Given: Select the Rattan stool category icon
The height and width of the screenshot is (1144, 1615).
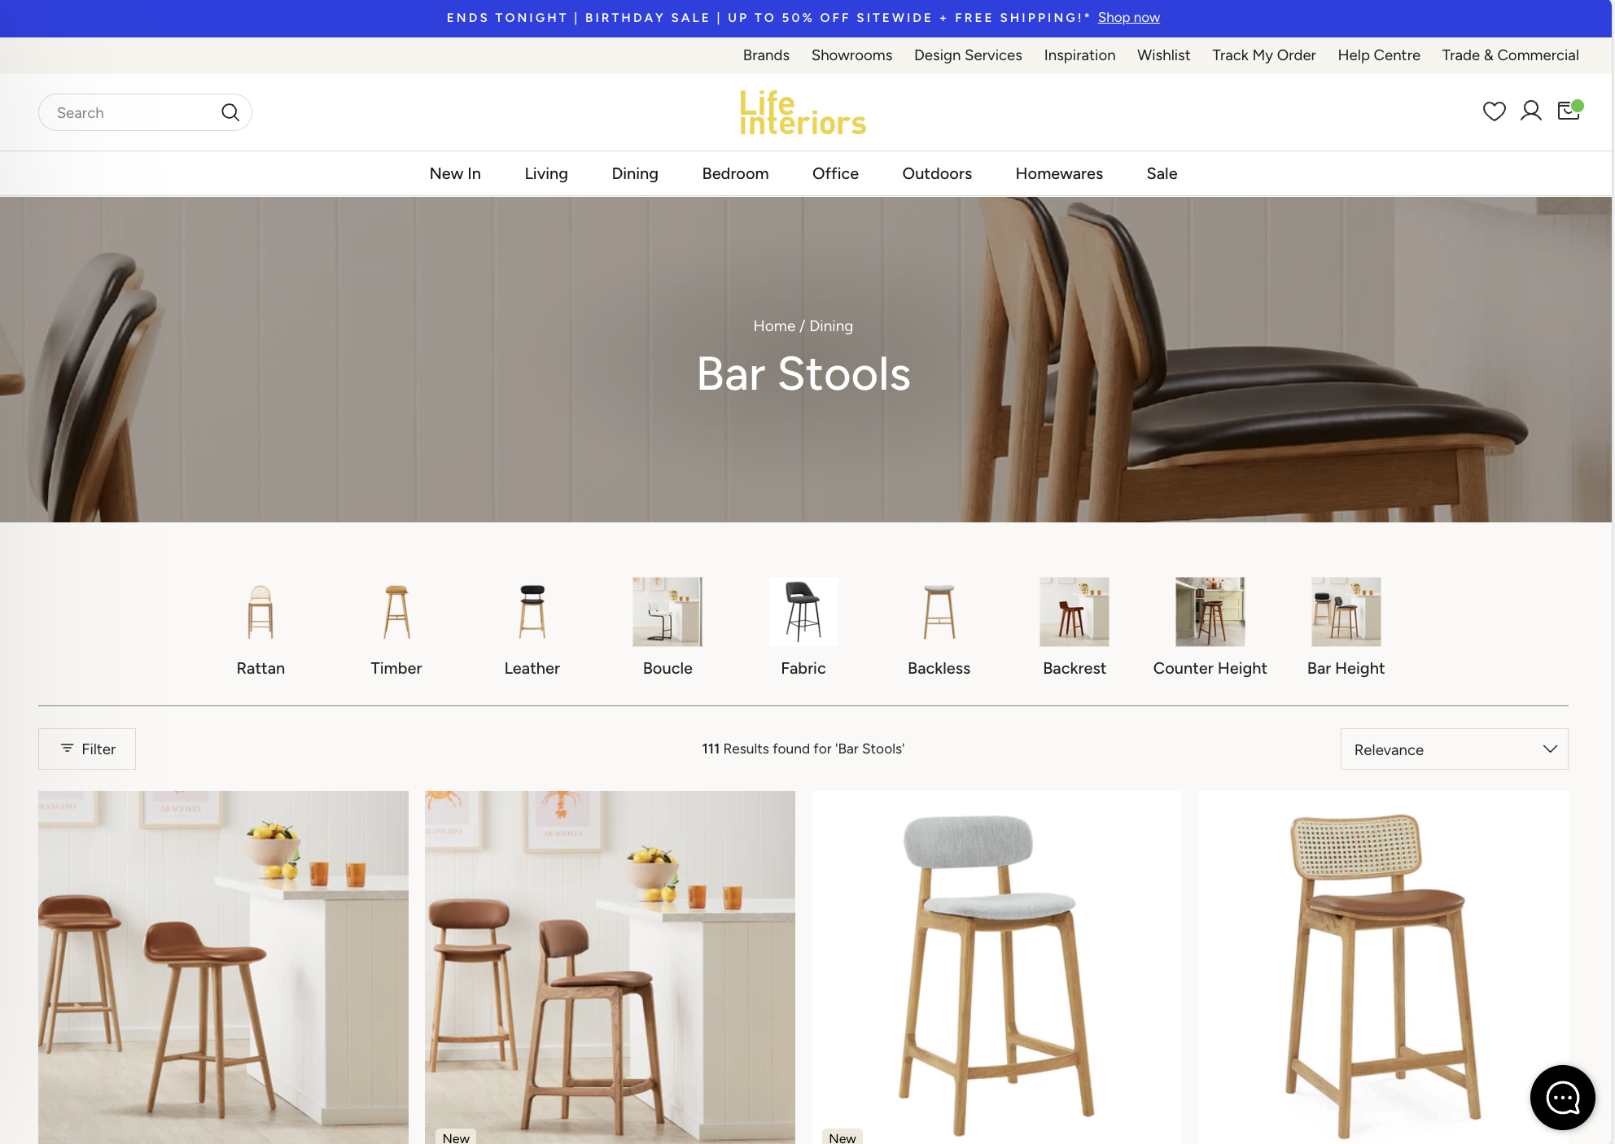Looking at the screenshot, I should pos(260,612).
